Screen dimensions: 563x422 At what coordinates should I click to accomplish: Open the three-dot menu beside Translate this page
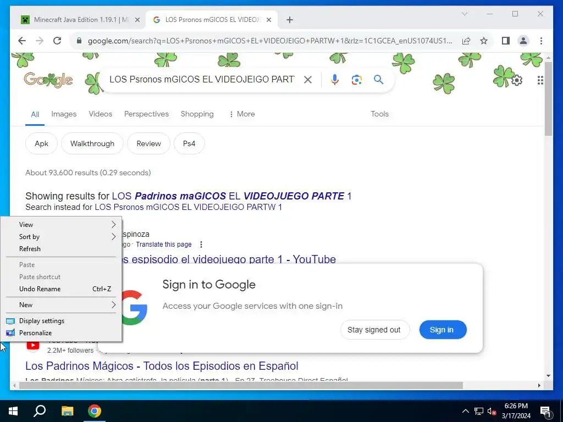[x=201, y=245]
